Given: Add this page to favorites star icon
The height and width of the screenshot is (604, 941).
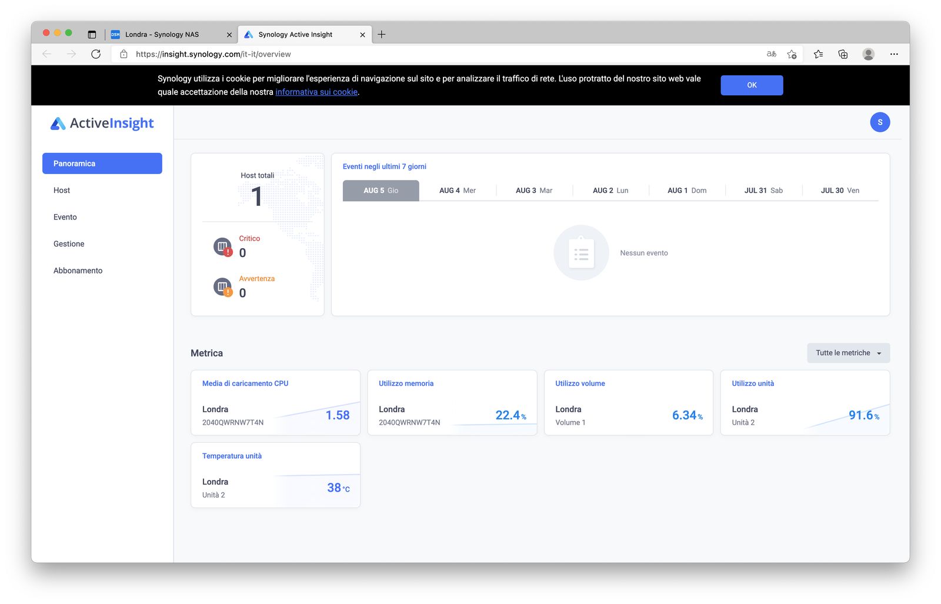Looking at the screenshot, I should [x=792, y=54].
